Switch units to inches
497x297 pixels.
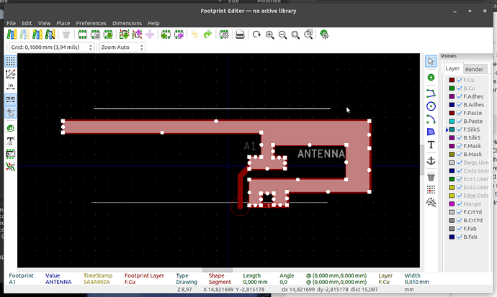11,86
